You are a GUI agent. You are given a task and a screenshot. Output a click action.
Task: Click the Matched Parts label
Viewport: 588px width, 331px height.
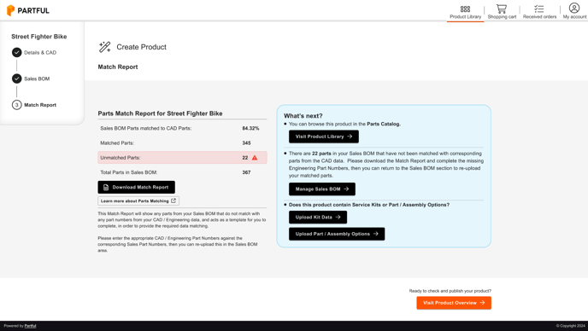(117, 143)
